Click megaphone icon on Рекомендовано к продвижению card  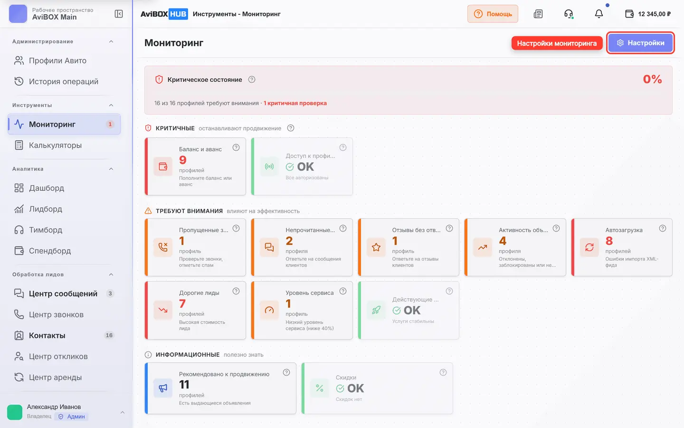pyautogui.click(x=163, y=388)
